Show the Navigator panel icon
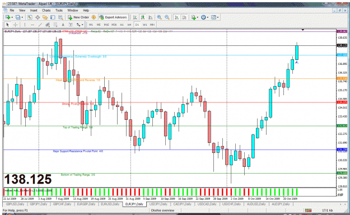The width and height of the screenshot is (350, 215). point(45,17)
